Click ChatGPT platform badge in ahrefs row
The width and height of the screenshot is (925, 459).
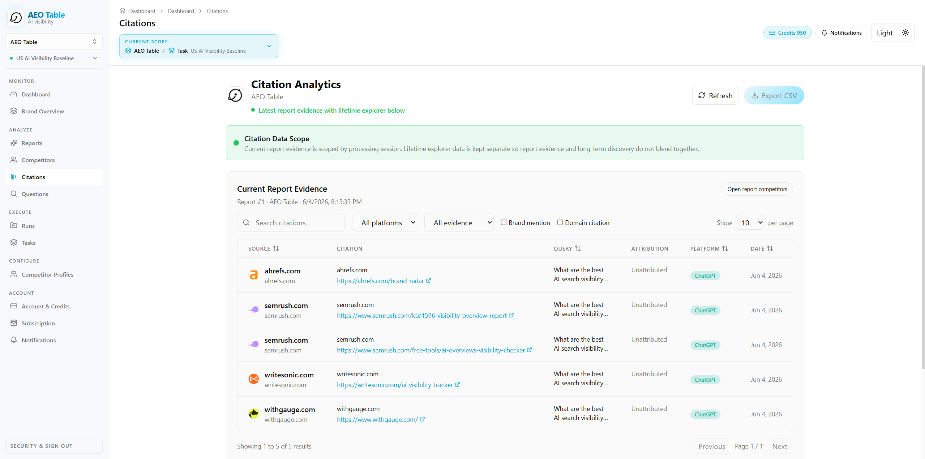pyautogui.click(x=705, y=276)
